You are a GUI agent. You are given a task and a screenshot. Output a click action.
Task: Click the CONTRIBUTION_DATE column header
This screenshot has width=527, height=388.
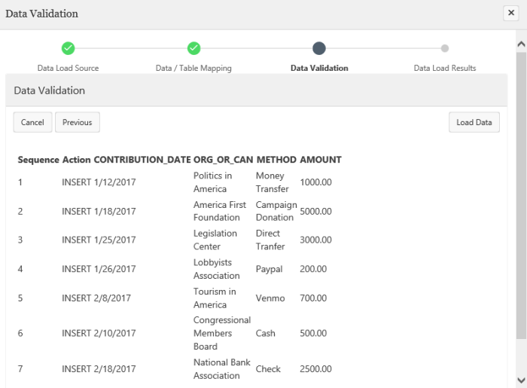click(x=142, y=160)
